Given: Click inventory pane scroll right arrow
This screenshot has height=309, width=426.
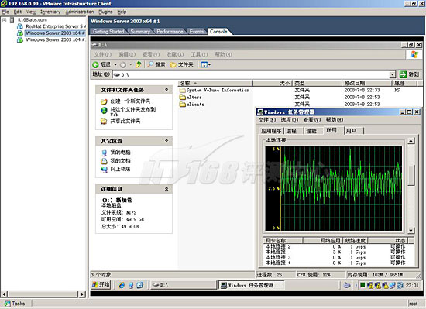Looking at the screenshot, I should 82,294.
